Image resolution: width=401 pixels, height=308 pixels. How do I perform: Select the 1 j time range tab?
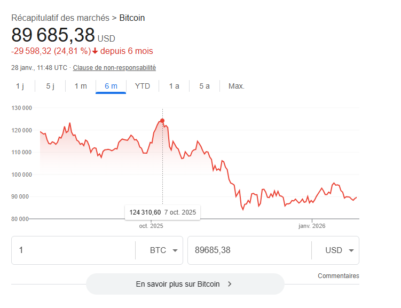(20, 86)
